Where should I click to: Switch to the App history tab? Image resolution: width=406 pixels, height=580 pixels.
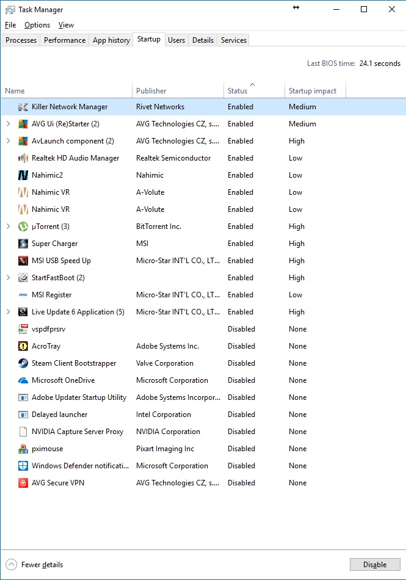[x=111, y=40]
